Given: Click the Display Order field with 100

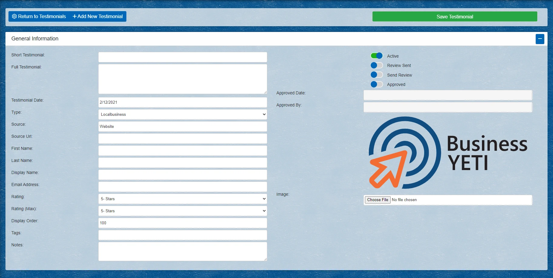Looking at the screenshot, I should 183,223.
